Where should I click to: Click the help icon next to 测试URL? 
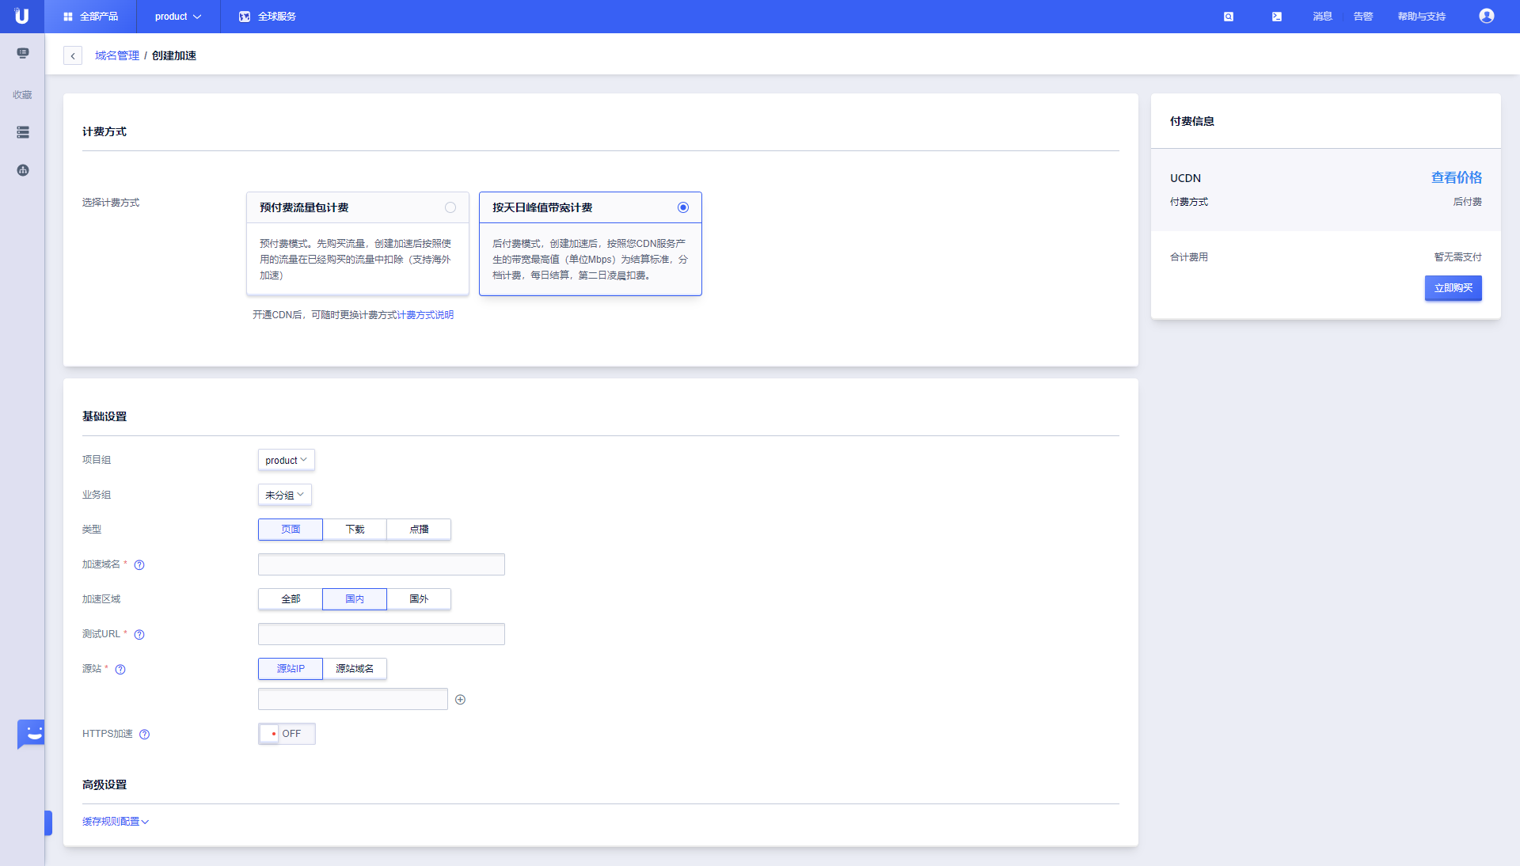click(x=139, y=635)
